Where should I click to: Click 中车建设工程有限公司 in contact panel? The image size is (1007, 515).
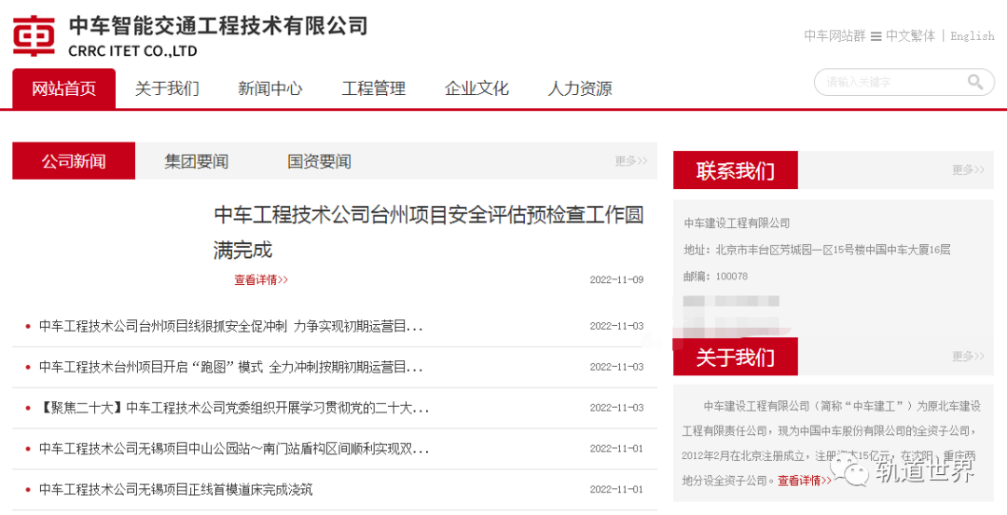737,224
